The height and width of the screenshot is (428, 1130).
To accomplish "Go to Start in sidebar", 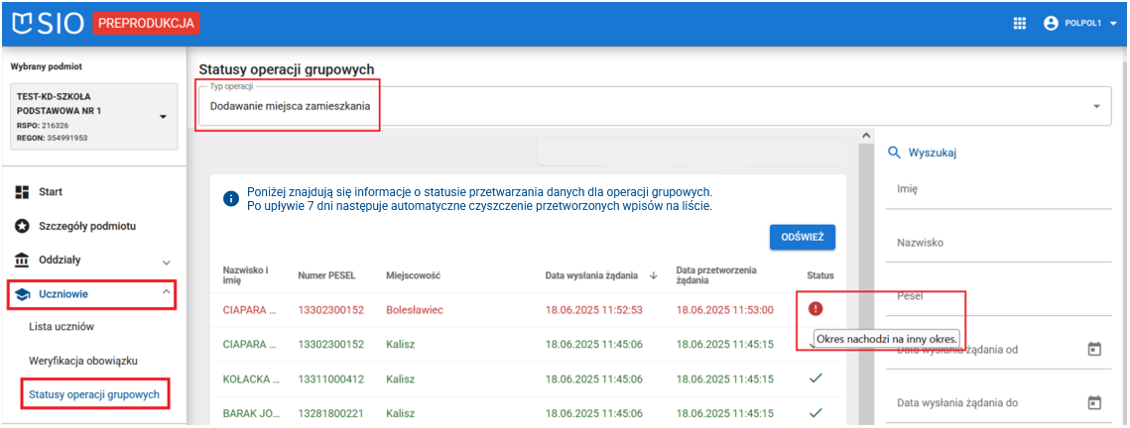I will (50, 191).
